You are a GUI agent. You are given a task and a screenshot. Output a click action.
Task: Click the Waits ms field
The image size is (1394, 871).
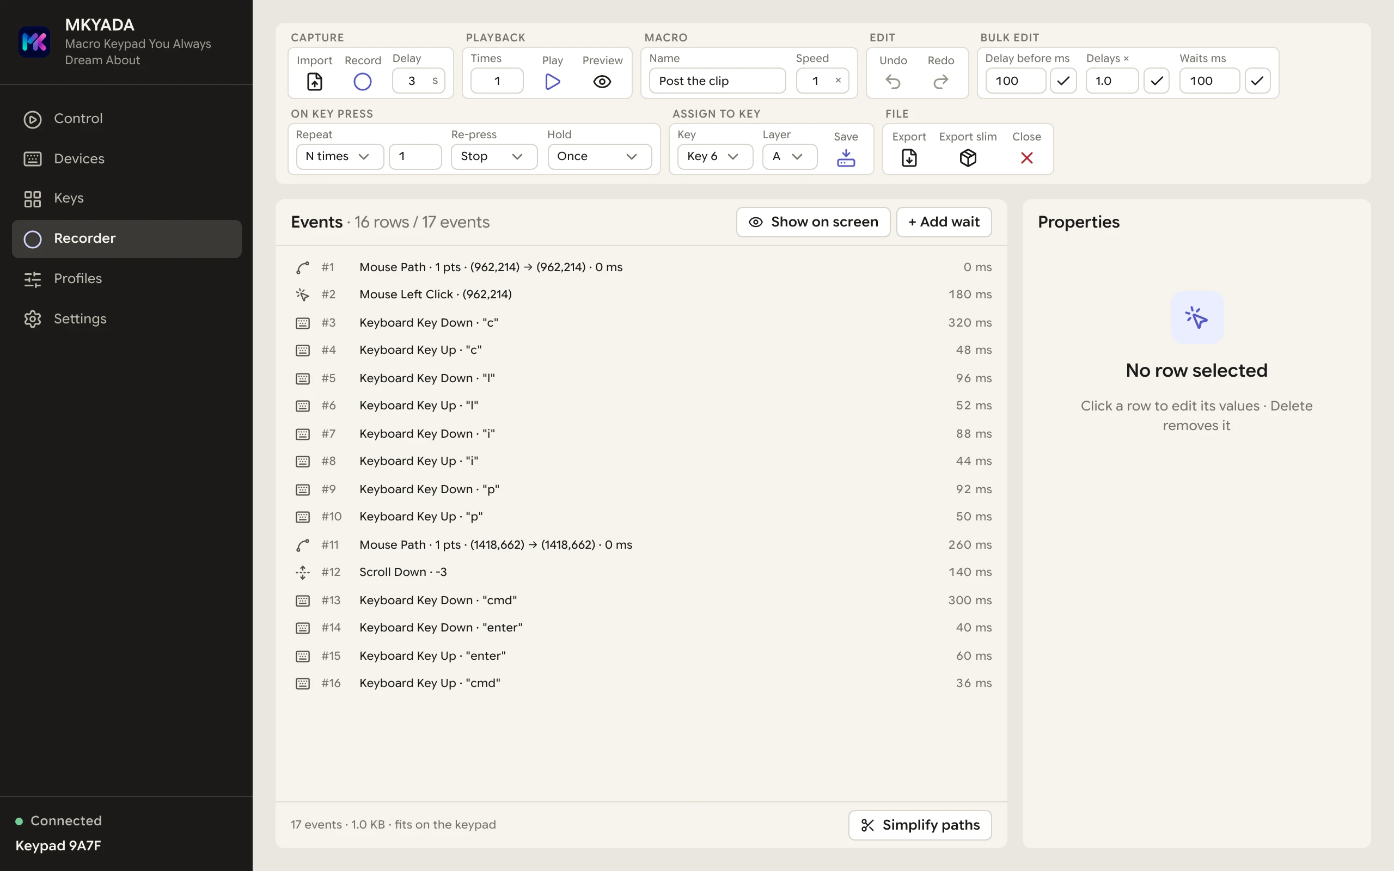pos(1209,81)
